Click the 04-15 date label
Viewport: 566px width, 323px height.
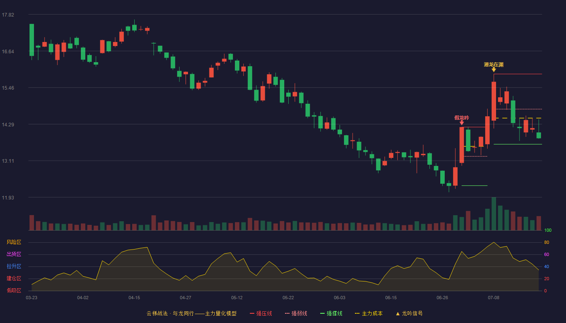tap(134, 298)
